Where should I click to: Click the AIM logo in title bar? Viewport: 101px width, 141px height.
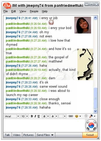[7, 5]
